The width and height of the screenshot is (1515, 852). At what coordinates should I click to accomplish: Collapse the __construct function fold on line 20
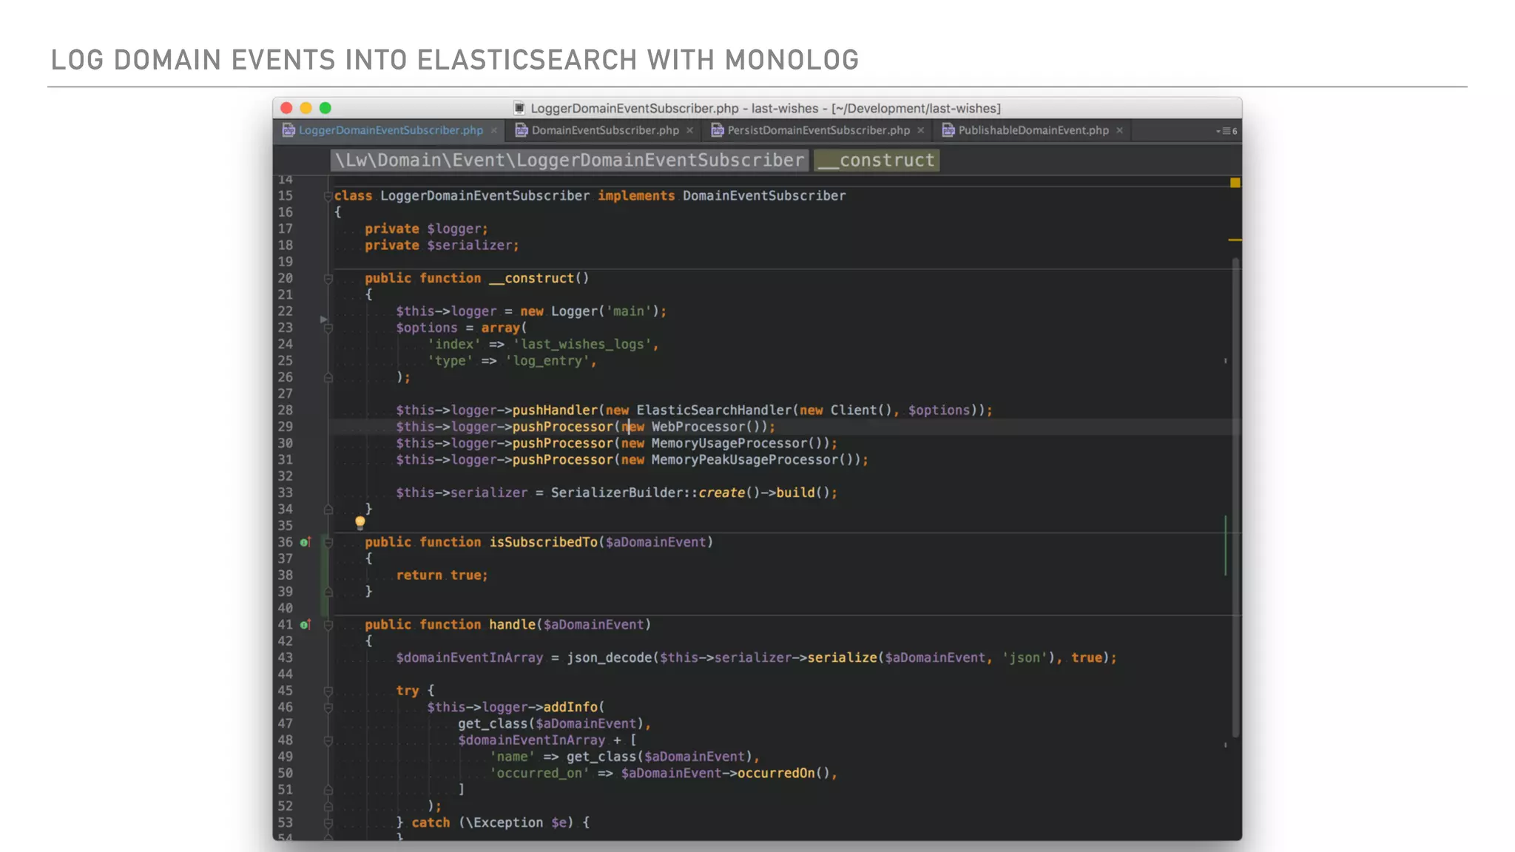pos(328,279)
